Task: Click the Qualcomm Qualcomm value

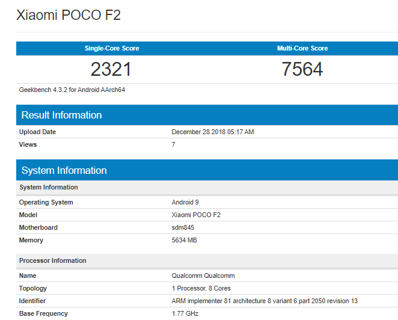Action: pos(203,275)
